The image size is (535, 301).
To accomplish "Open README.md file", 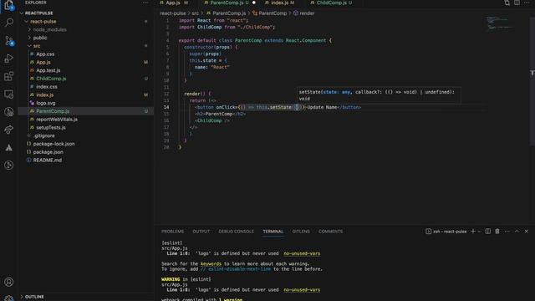I will [47, 160].
